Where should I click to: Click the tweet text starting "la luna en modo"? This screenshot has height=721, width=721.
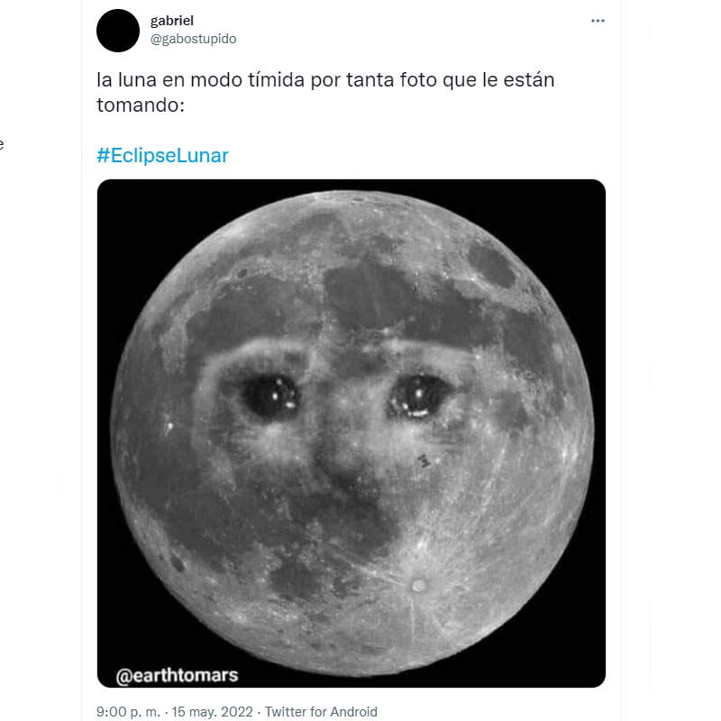pos(324,79)
